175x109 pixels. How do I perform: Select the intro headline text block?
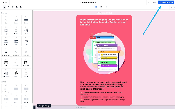click(104, 22)
